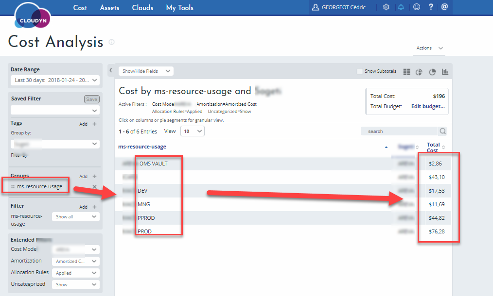Click plus icon to add Tags

(x=94, y=124)
